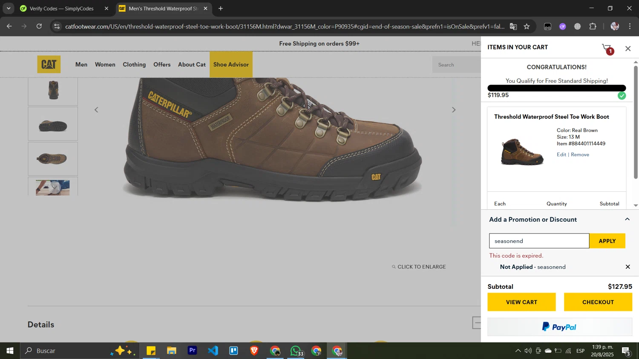Open the Windows notification center
This screenshot has height=359, width=639.
pos(626,351)
